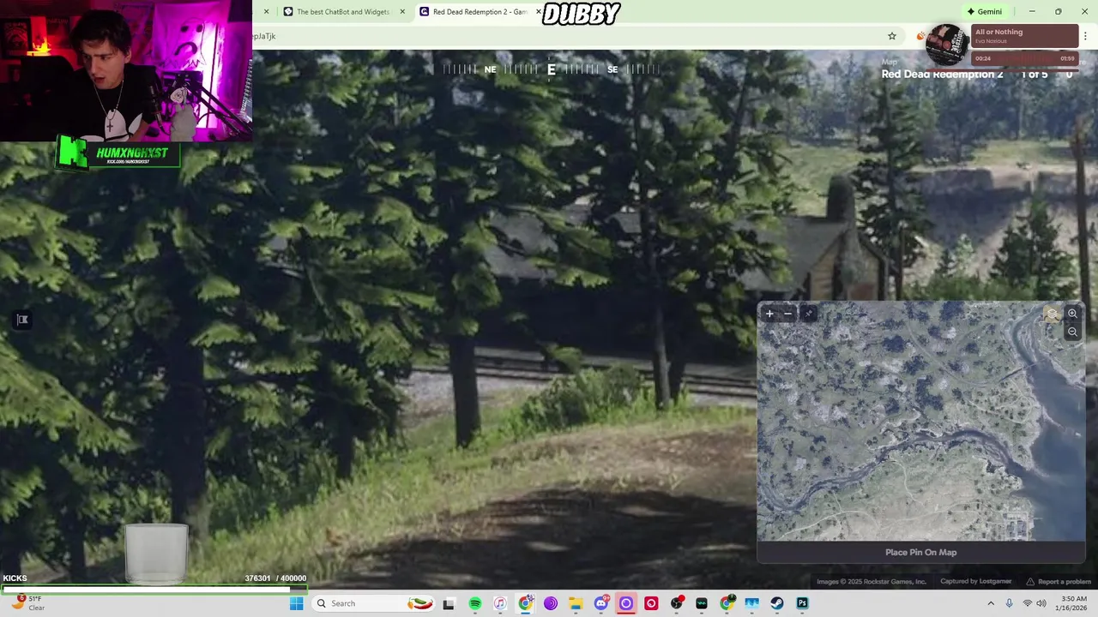Screen dimensions: 1098x617
Task: Open Wi-Fi network settings in tray
Action: (1027, 603)
